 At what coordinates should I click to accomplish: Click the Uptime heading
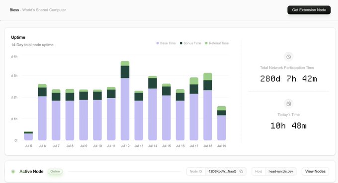(18, 37)
